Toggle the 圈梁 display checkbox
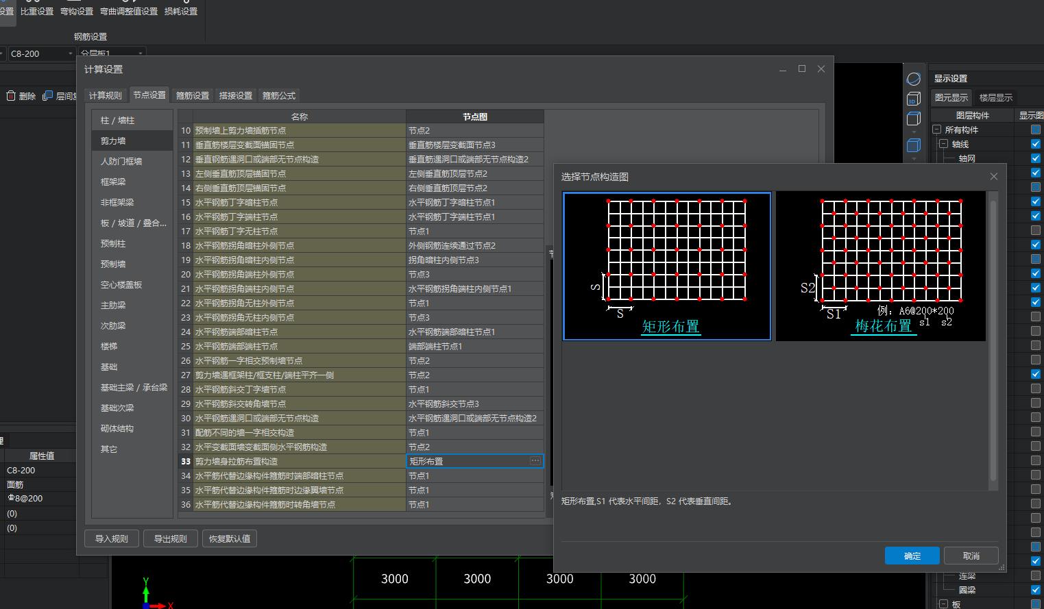 tap(1035, 590)
